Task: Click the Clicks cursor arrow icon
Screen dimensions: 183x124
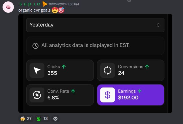Action: pos(37,70)
